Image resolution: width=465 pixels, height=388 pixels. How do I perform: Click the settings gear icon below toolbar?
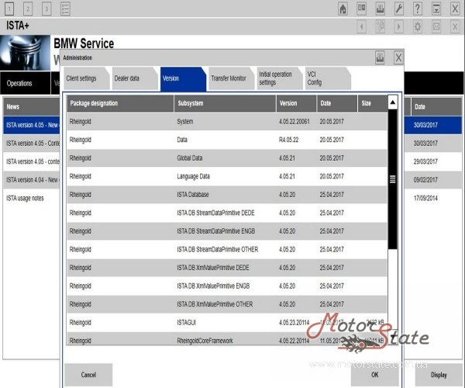point(418,26)
